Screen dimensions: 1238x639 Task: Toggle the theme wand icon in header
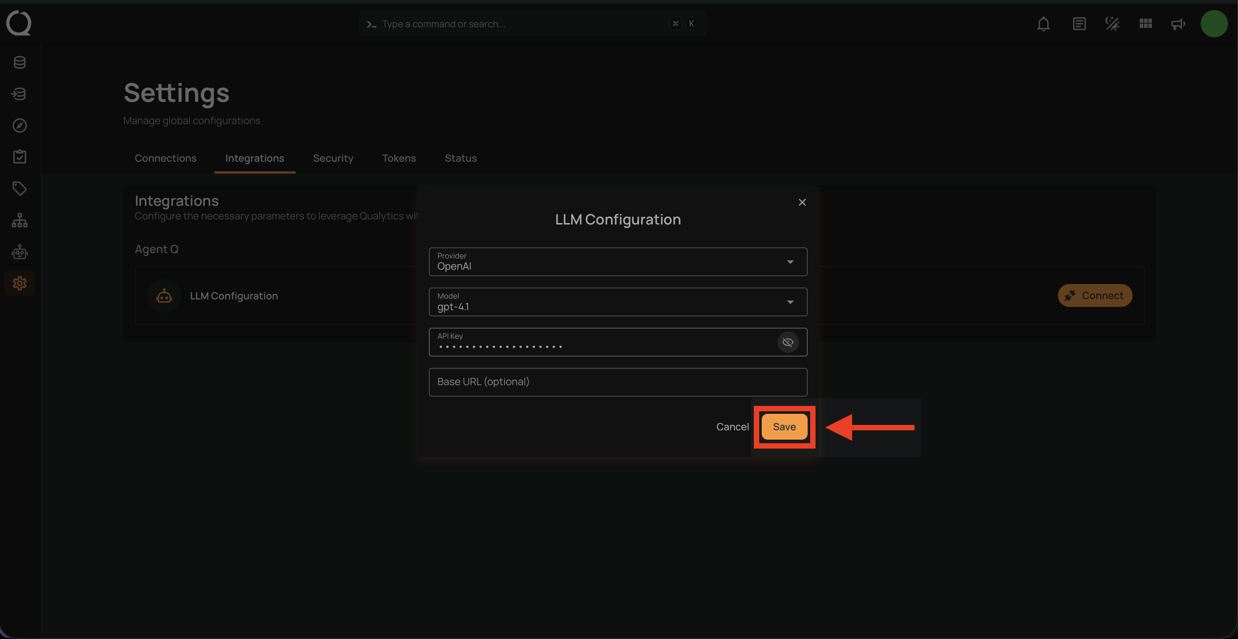click(x=1112, y=24)
